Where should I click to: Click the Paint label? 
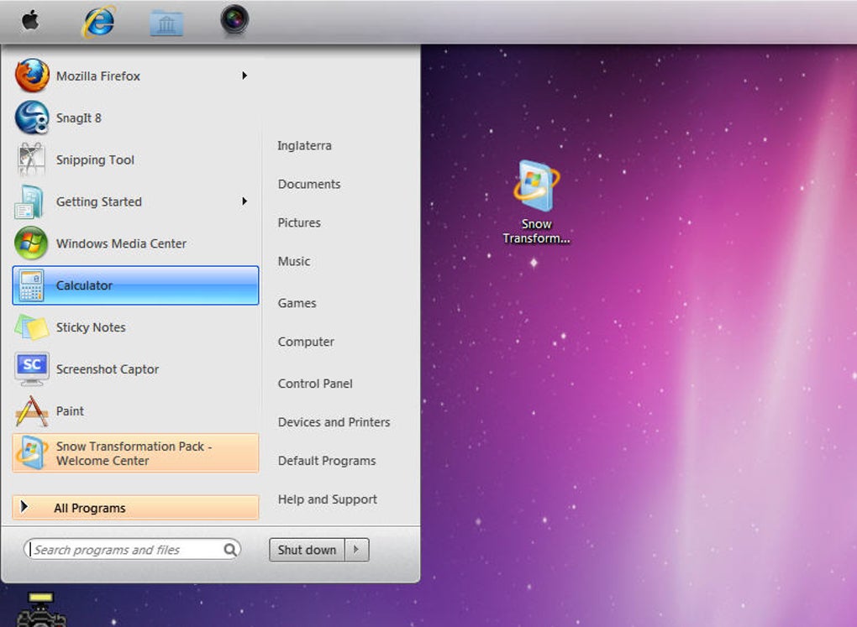tap(70, 411)
